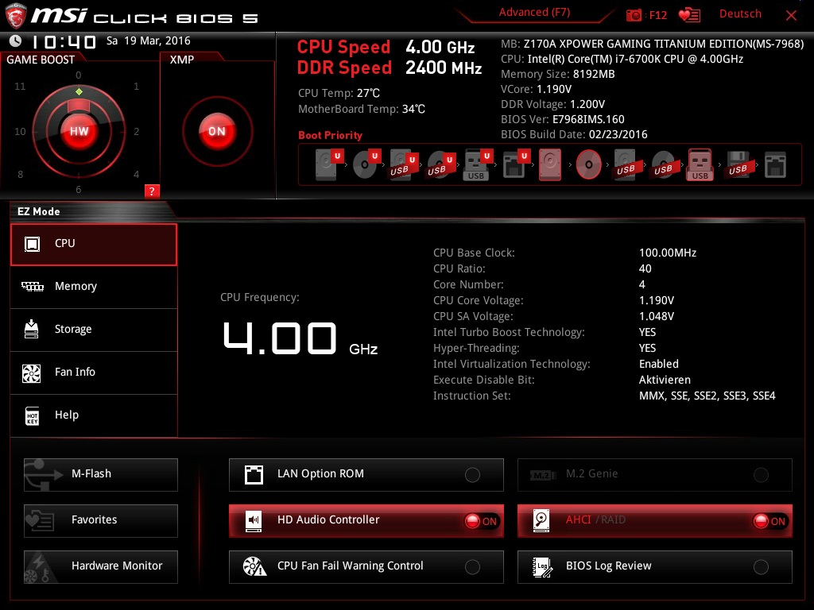814x610 pixels.
Task: Open Hardware Monitor
Action: 101,567
